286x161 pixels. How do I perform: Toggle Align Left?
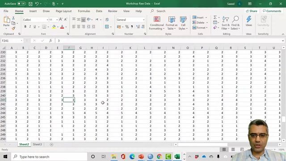(x=74, y=27)
